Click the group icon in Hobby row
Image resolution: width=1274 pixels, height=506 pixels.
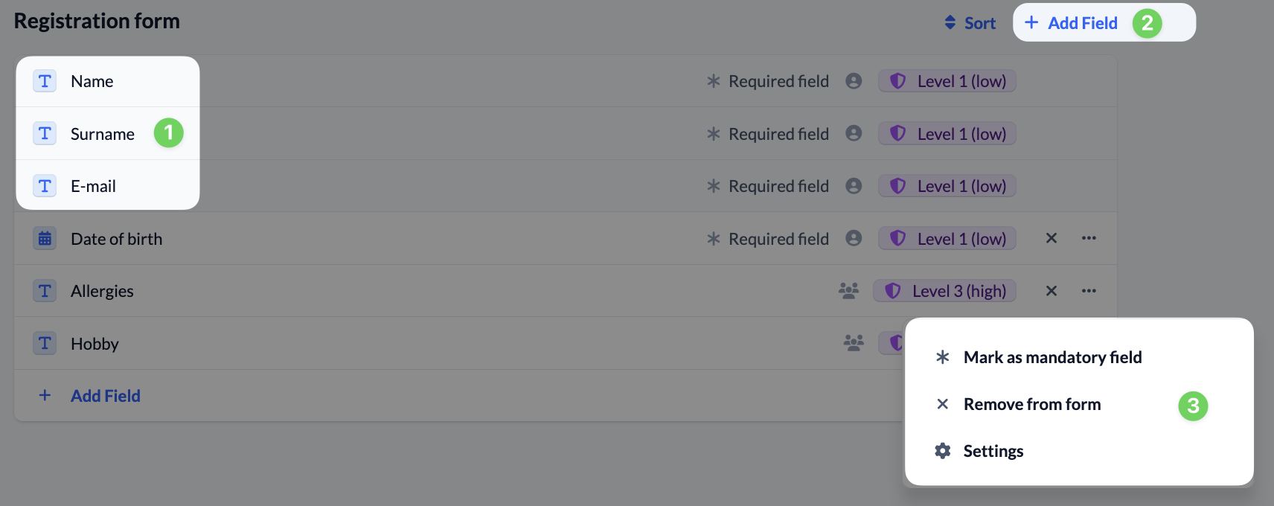tap(854, 343)
